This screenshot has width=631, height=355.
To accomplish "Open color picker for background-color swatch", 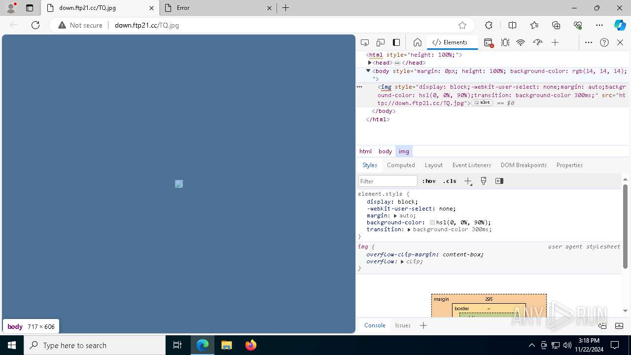I will [x=432, y=222].
